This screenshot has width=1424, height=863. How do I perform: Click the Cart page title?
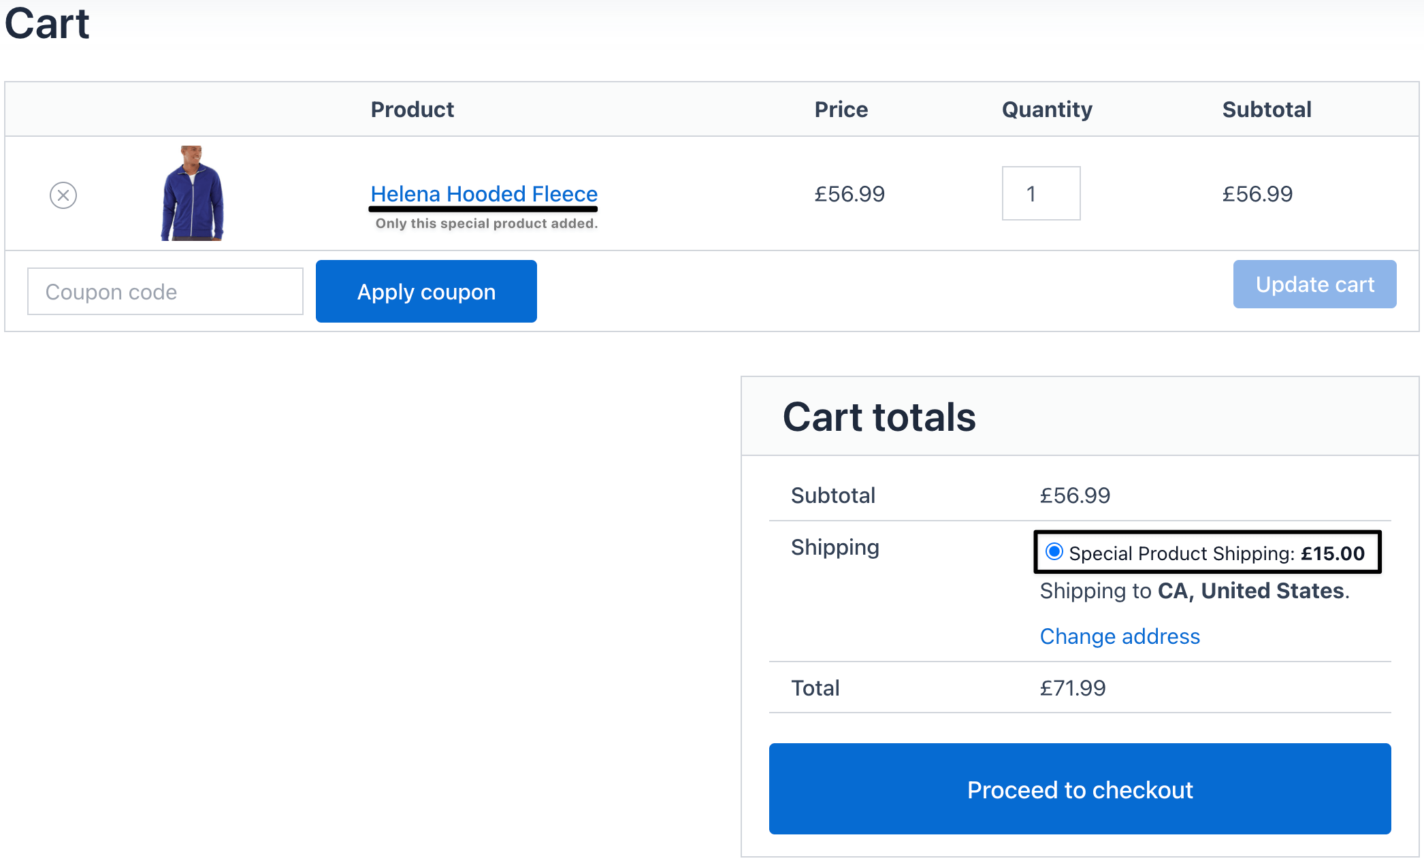(x=47, y=23)
